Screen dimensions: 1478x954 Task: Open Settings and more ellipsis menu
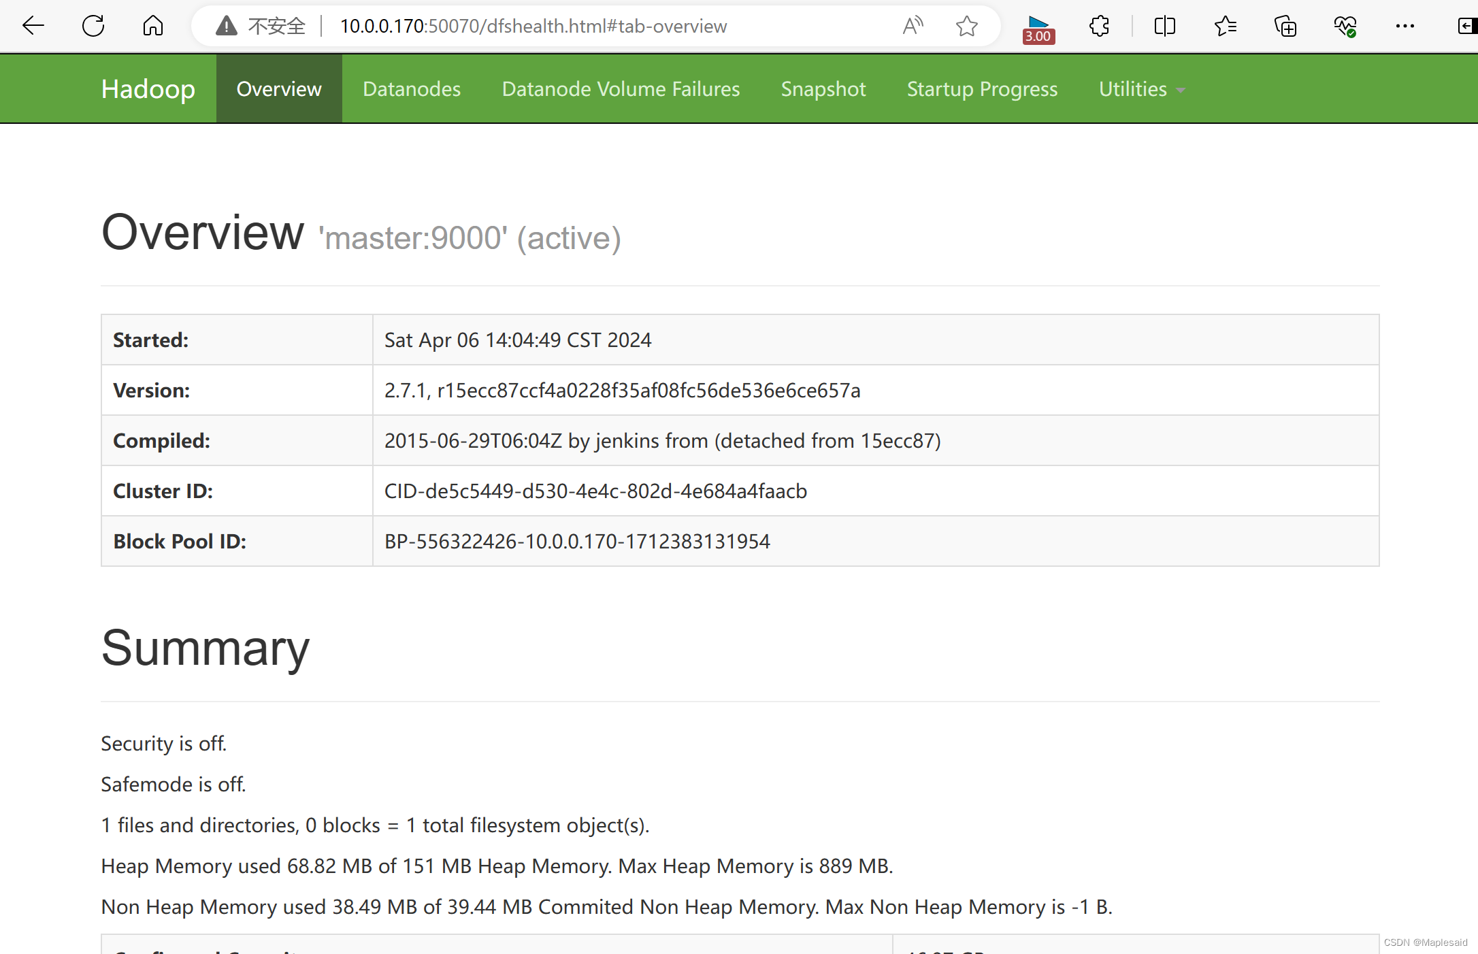tap(1405, 27)
